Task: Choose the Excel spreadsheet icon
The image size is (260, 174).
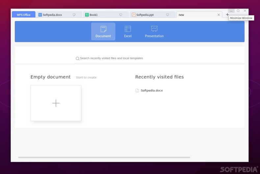Action: (128, 29)
